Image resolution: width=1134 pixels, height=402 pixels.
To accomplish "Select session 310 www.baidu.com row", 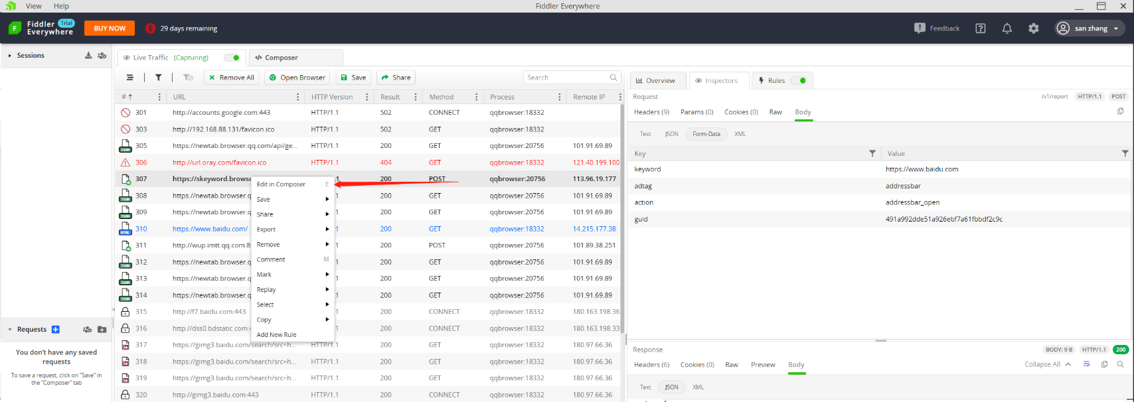I will coord(369,229).
